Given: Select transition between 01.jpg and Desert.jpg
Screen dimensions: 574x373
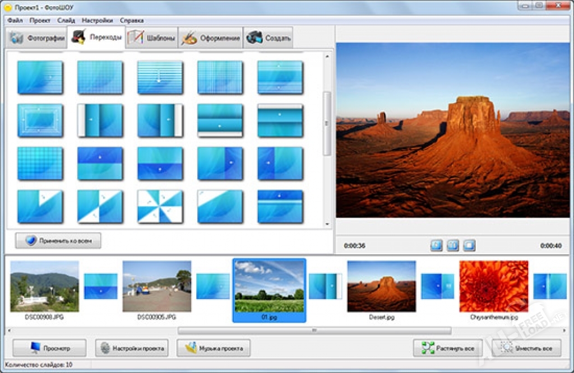Looking at the screenshot, I should [325, 286].
